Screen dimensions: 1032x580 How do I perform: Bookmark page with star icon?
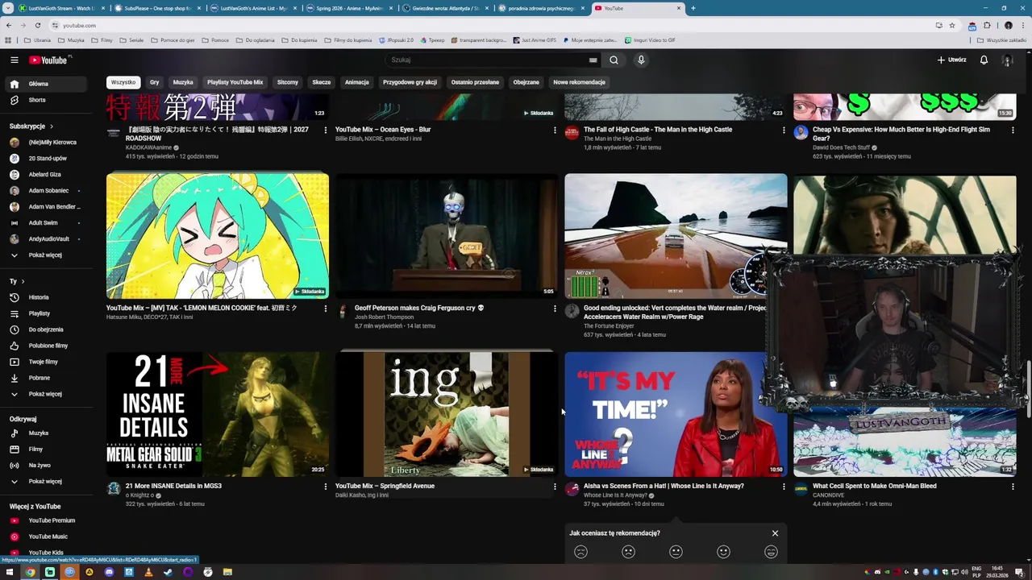[952, 25]
